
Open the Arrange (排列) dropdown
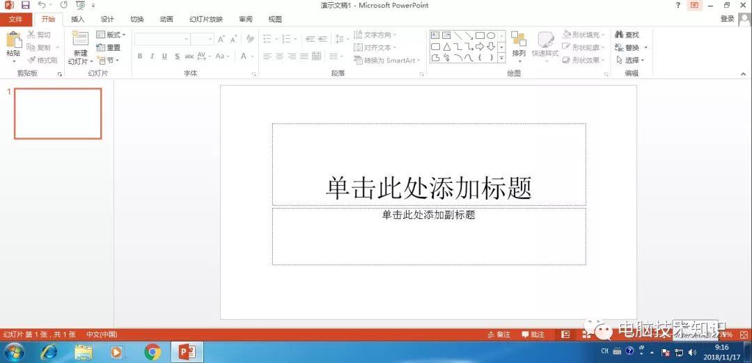(x=519, y=47)
